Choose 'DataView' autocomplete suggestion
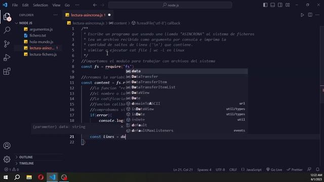324x182 pixels. (x=187, y=93)
